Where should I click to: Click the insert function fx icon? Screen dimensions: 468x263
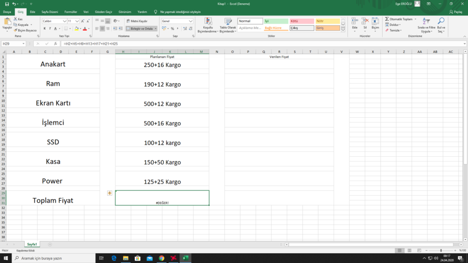[x=55, y=44]
